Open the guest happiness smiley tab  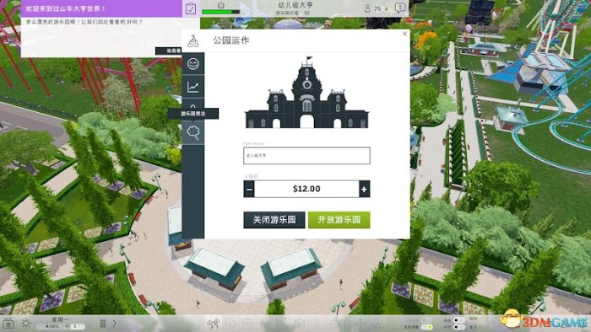tap(193, 63)
